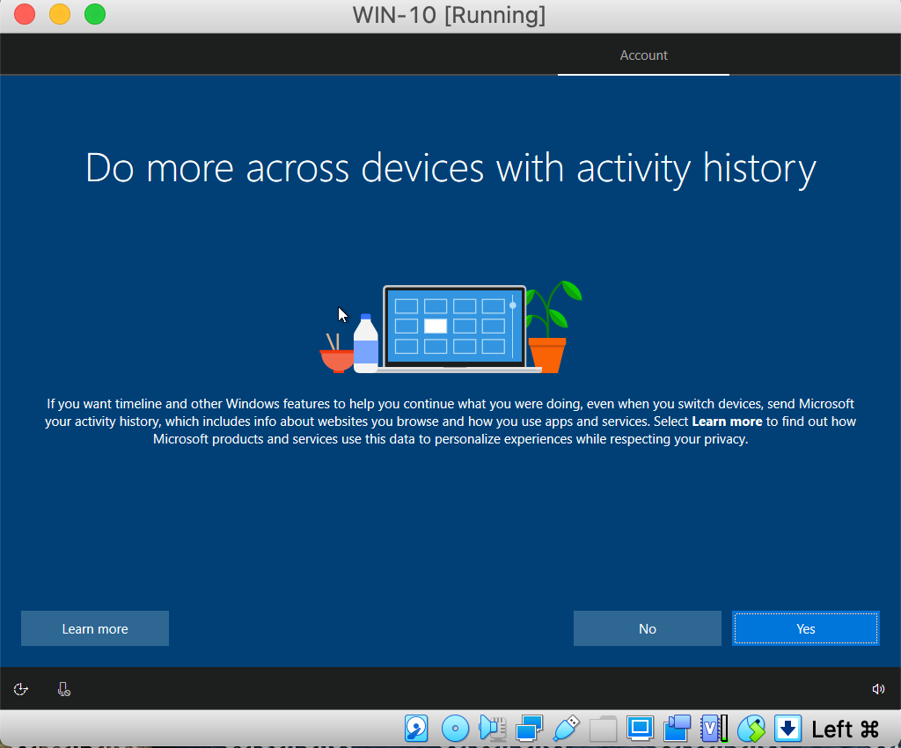Image resolution: width=901 pixels, height=748 pixels.
Task: Click the shared folders indicator
Action: tap(603, 729)
